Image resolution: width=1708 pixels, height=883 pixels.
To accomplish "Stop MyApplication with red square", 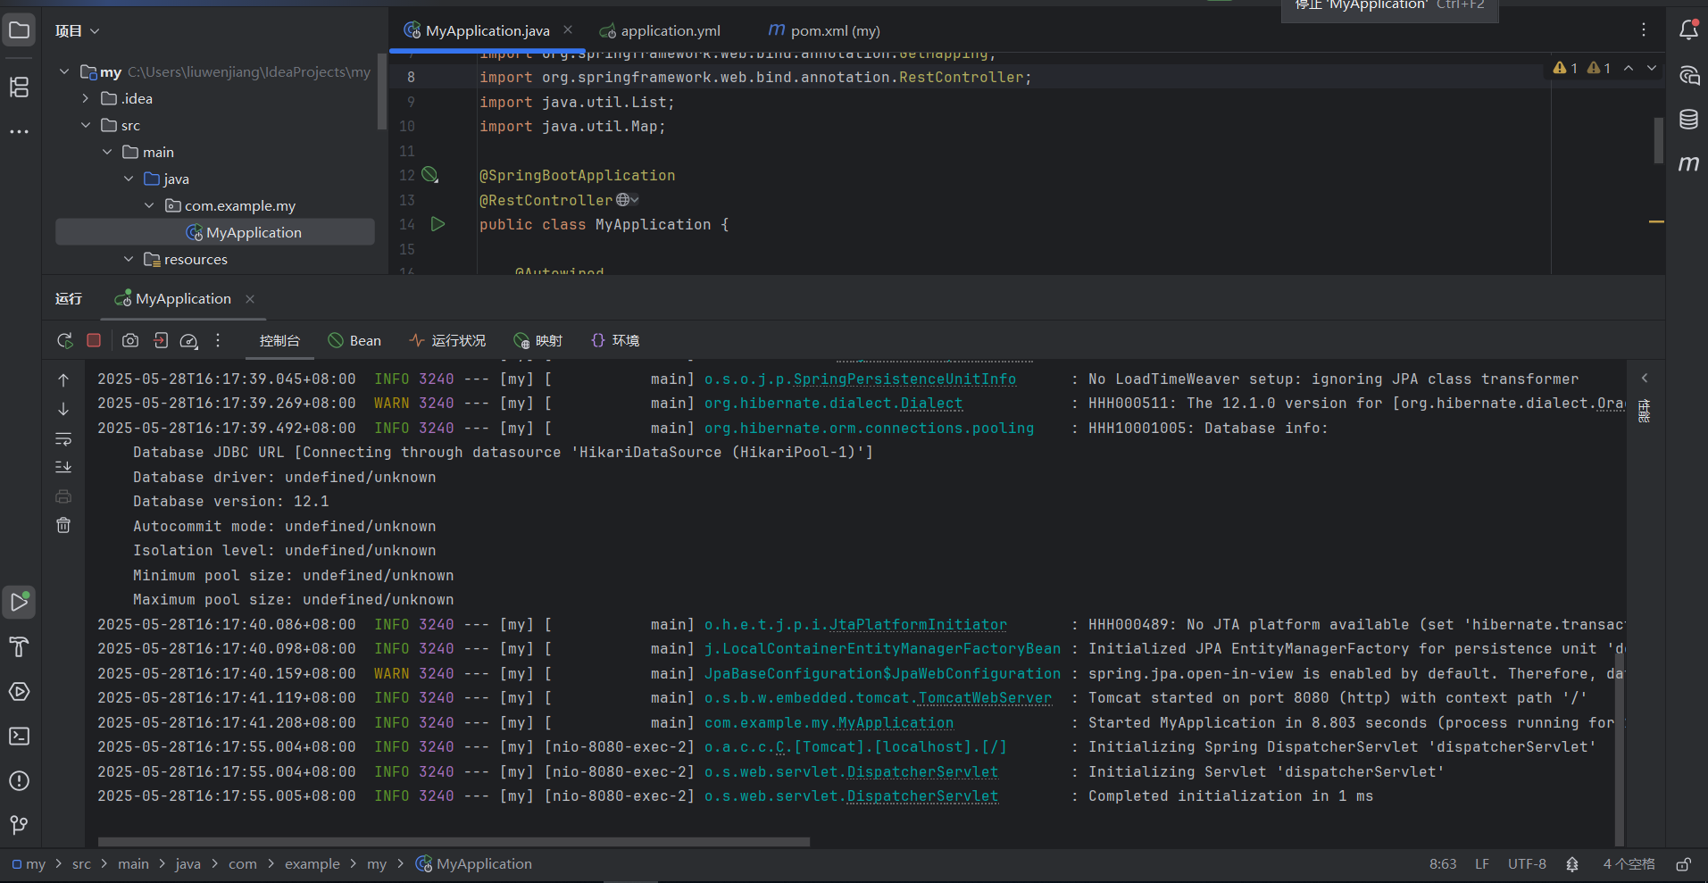I will tap(94, 340).
